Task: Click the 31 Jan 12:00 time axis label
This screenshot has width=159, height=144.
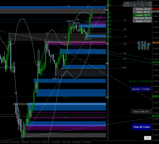Action: point(4,142)
